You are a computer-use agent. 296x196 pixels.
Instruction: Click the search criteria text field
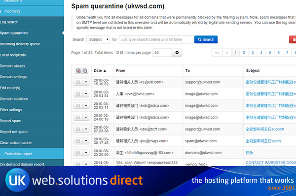click(156, 39)
